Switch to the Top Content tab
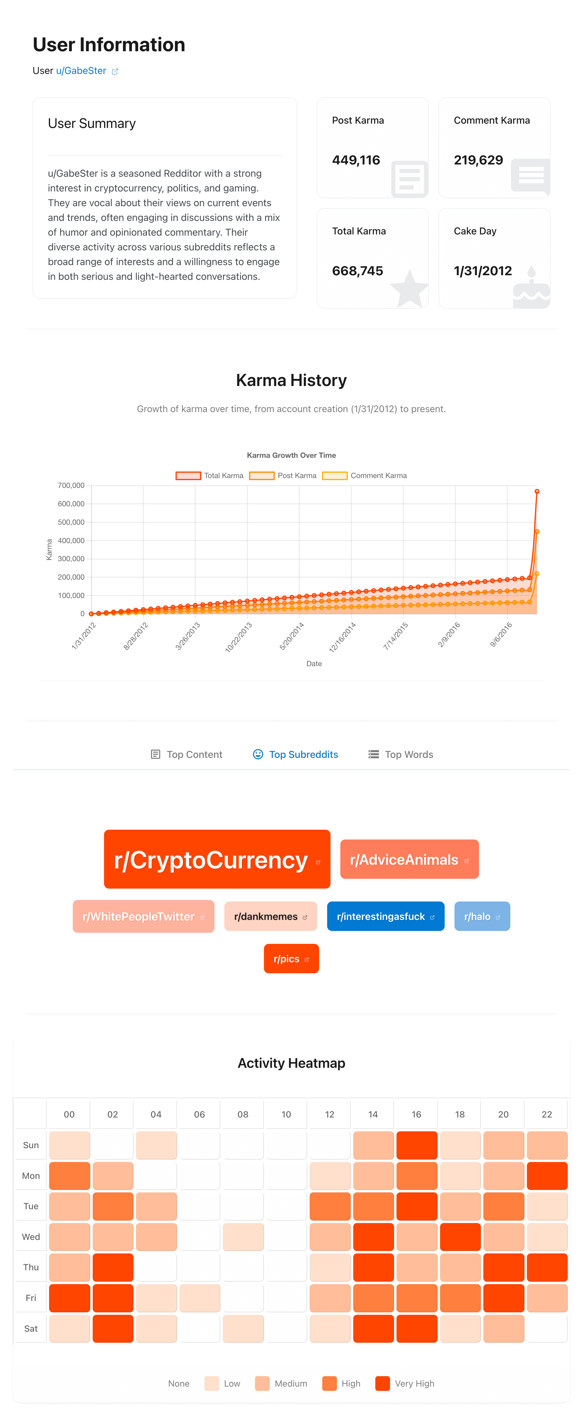 (x=187, y=754)
